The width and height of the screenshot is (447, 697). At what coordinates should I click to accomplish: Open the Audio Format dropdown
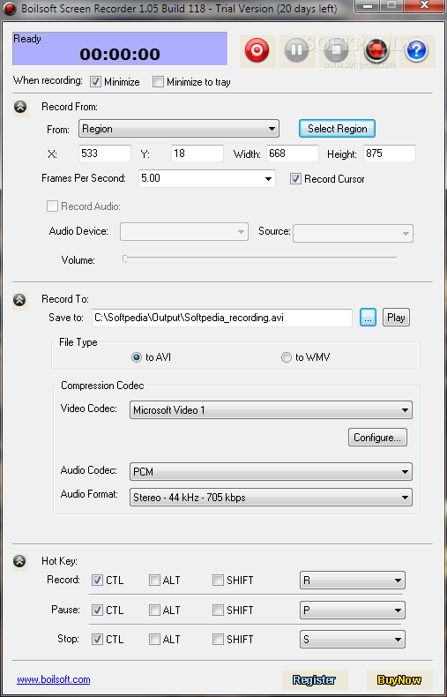click(271, 498)
